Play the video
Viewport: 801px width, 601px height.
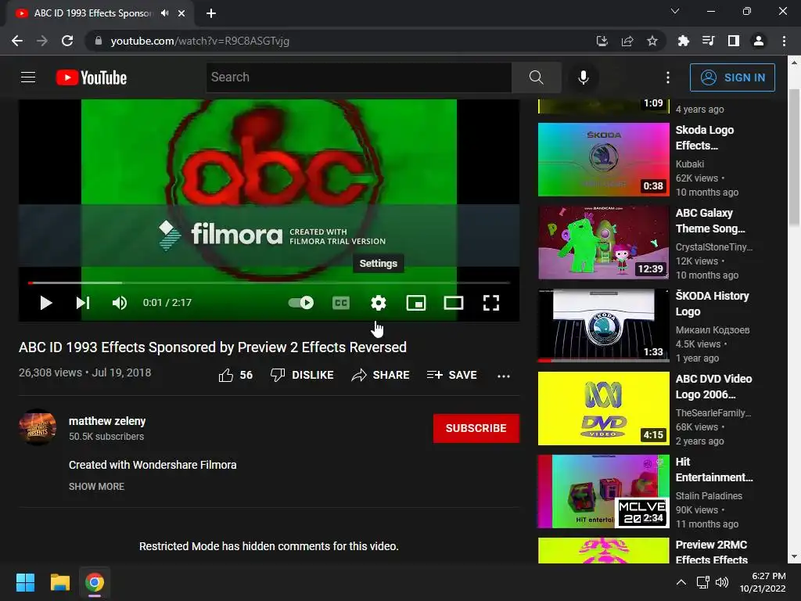(x=46, y=303)
